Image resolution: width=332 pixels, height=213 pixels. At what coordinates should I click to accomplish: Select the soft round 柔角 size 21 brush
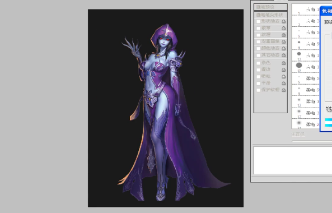(x=306, y=123)
